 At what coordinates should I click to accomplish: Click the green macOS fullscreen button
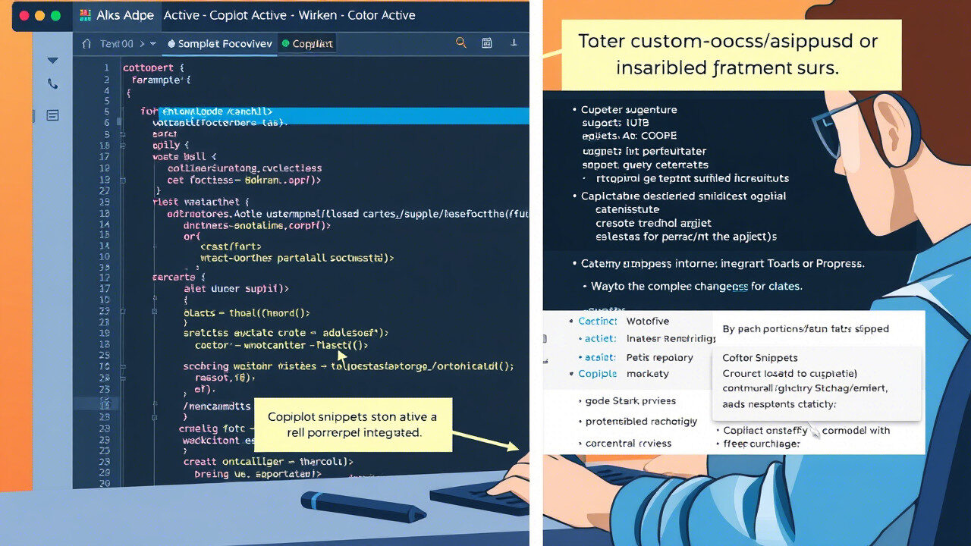coord(55,15)
